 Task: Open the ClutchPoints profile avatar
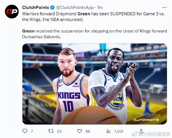(12, 12)
